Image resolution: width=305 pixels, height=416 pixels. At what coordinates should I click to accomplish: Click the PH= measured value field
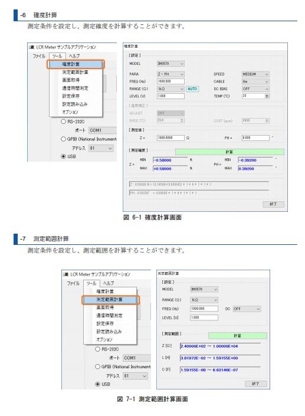coord(255,138)
